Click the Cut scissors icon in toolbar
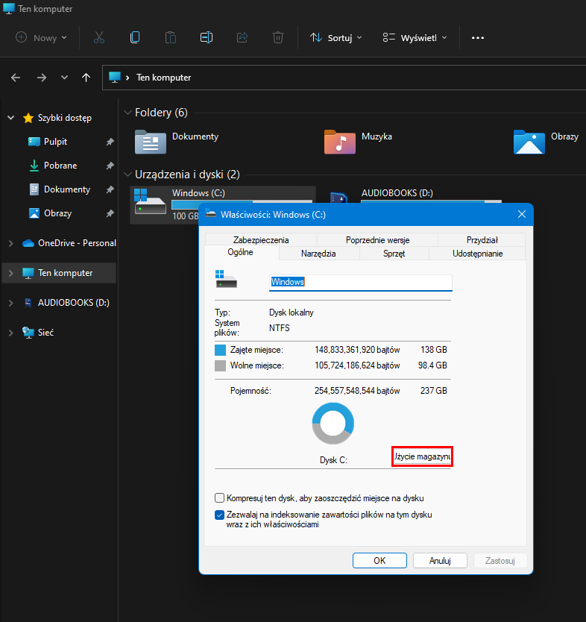 pyautogui.click(x=99, y=38)
